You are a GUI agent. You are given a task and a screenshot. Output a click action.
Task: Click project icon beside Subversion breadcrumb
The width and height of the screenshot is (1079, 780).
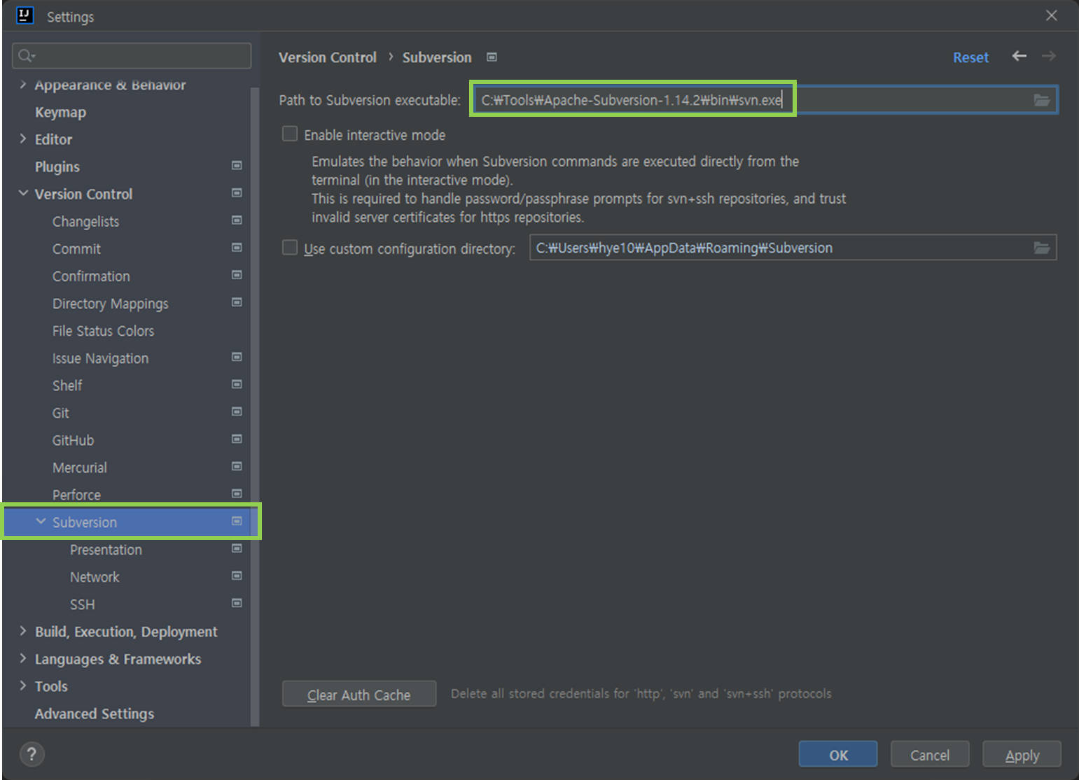(492, 57)
